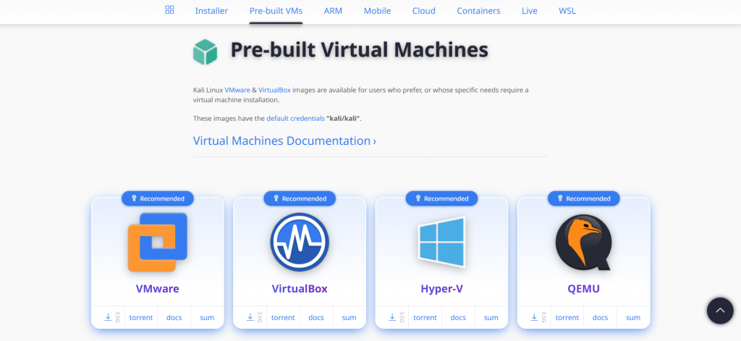Click the VMware logo image

point(157,242)
